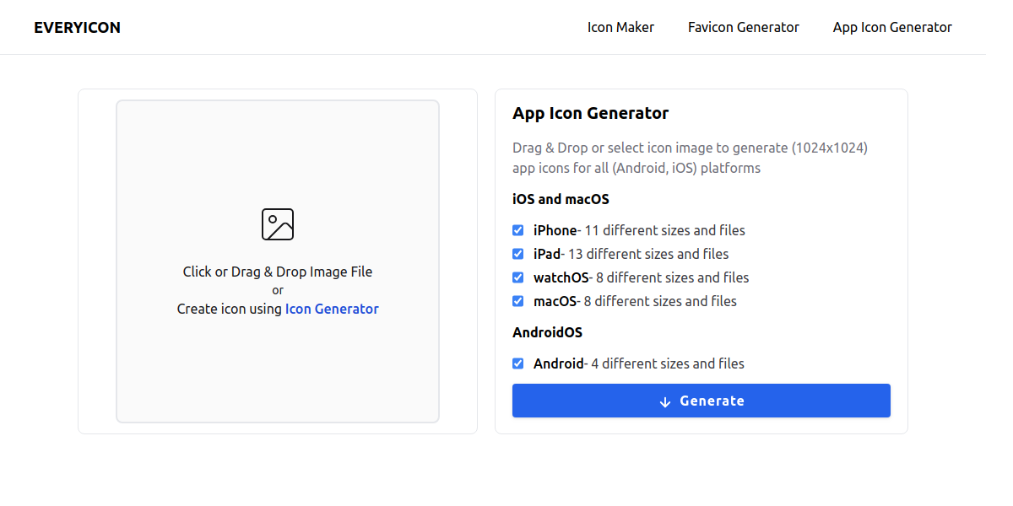
Task: Click the "Click or Drag & Drop Image File" text
Action: pos(278,272)
